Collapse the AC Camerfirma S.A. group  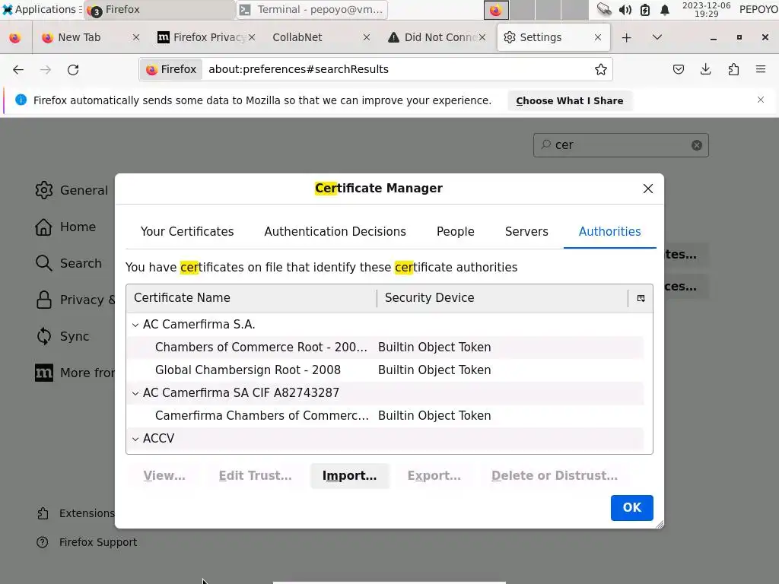pyautogui.click(x=135, y=325)
